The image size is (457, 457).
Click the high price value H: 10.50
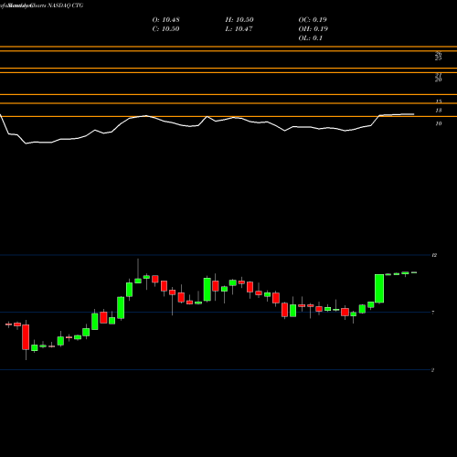(239, 20)
